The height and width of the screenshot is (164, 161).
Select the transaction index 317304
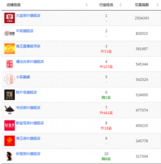tap(142, 156)
